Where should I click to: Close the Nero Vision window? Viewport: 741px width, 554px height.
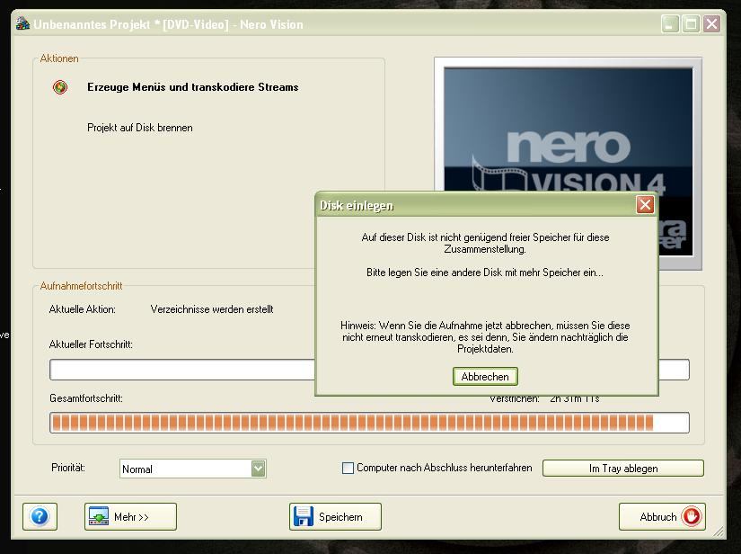[x=711, y=23]
